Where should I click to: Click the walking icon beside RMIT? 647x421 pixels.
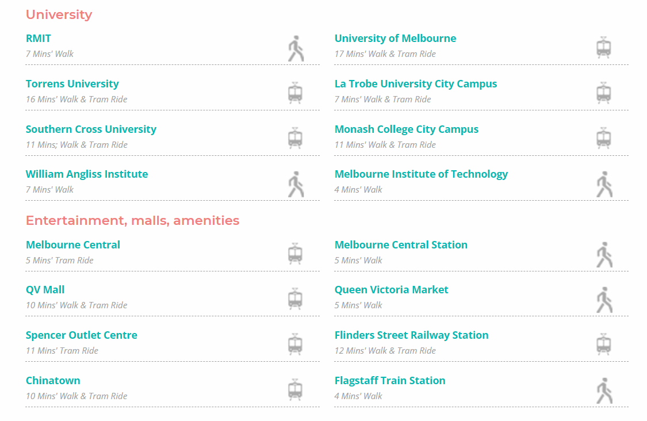[x=296, y=49]
